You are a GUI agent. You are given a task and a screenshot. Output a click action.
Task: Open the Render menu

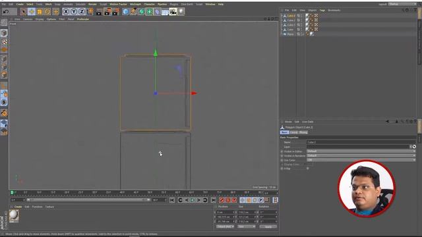point(92,5)
